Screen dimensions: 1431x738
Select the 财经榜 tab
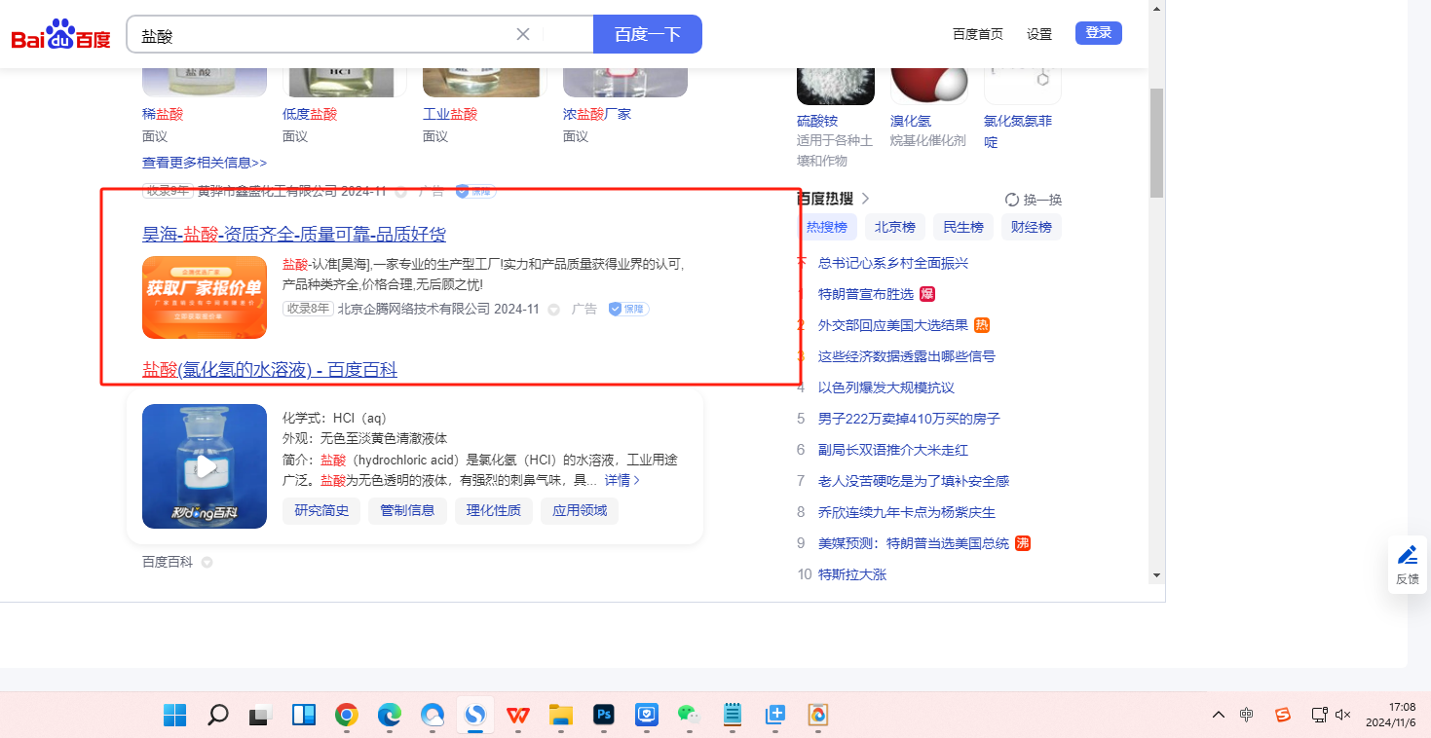[1031, 227]
